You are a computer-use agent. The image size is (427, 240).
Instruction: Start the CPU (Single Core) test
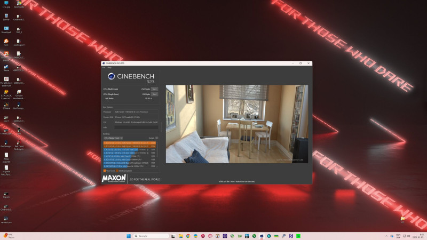tap(154, 94)
